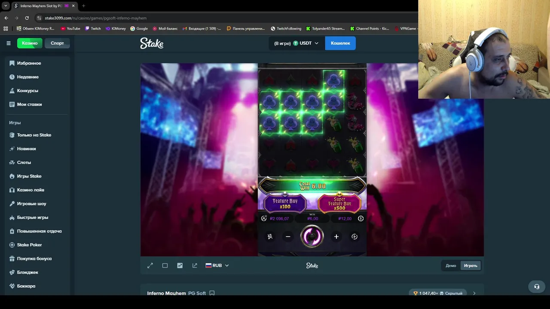Close the Inferno Mayhem browser tab

point(73,6)
